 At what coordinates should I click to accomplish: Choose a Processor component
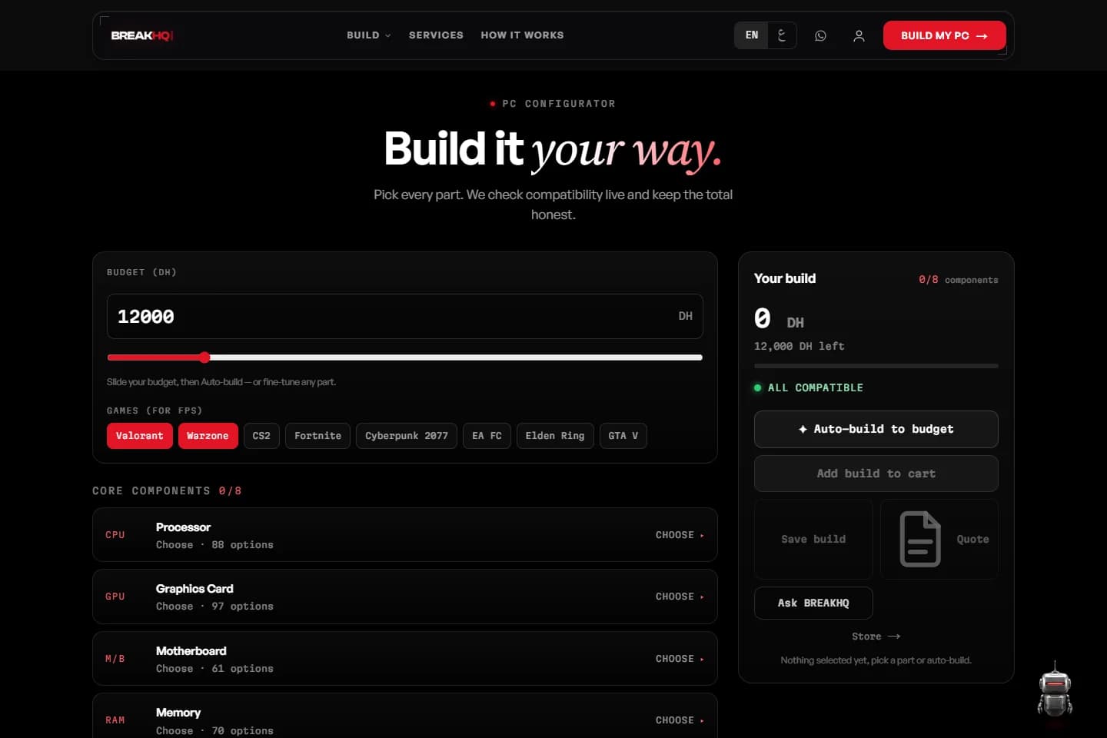(405, 535)
